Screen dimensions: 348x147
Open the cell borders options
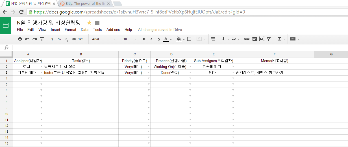click(189, 39)
